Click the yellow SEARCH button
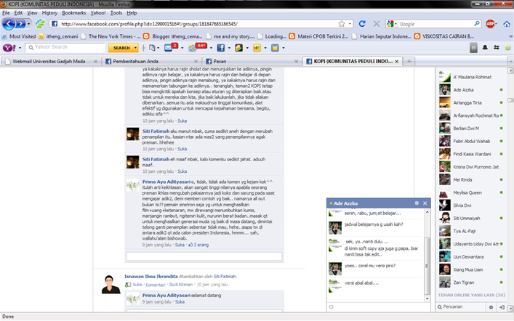Image resolution: width=514 pixels, height=321 pixels. pyautogui.click(x=121, y=48)
